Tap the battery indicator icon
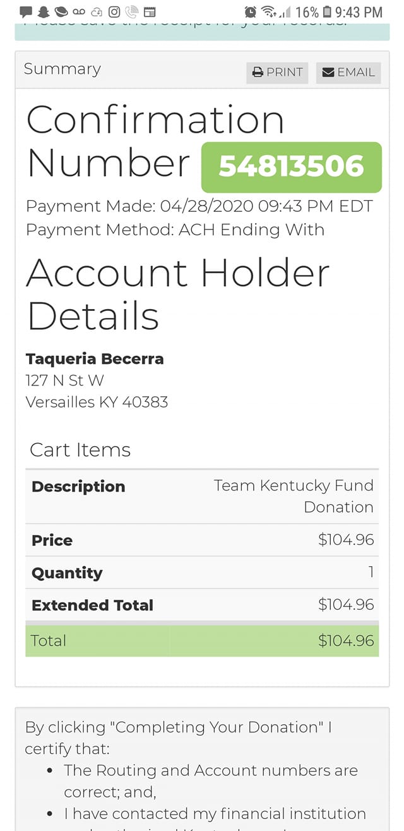 pos(327,12)
